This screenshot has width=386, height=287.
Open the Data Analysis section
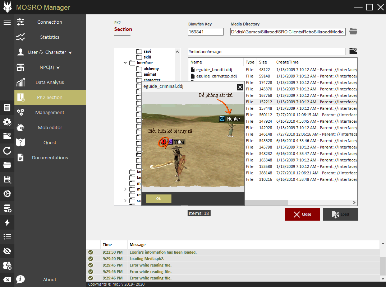(50, 83)
